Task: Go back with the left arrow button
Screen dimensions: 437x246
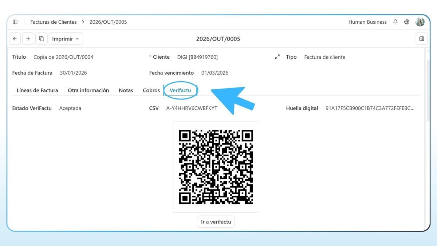Action: click(15, 39)
